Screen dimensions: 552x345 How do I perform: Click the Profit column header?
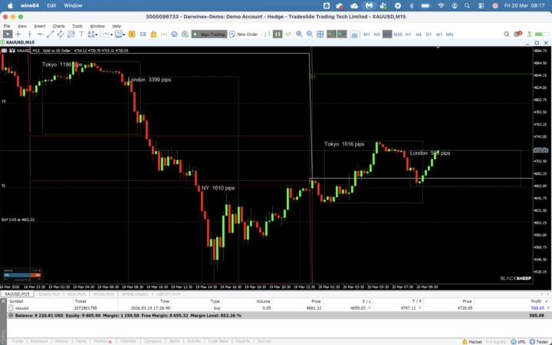[536, 301]
